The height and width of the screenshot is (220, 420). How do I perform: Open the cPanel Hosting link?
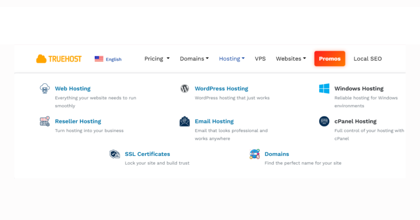click(x=355, y=121)
